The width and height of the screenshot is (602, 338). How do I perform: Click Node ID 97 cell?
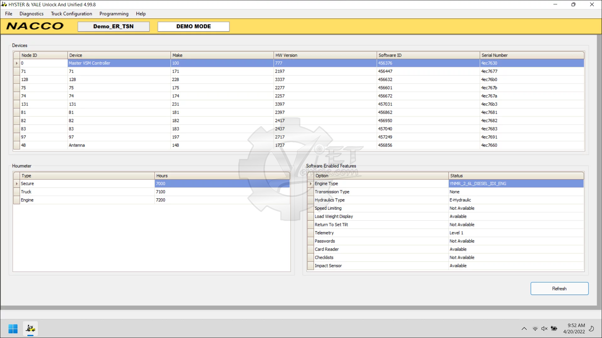click(44, 137)
